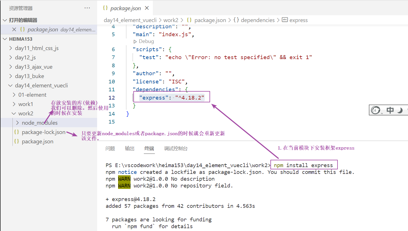Viewport: 408px width, 231px height.
Task: Close the package.json editor tab
Action: pos(147,8)
